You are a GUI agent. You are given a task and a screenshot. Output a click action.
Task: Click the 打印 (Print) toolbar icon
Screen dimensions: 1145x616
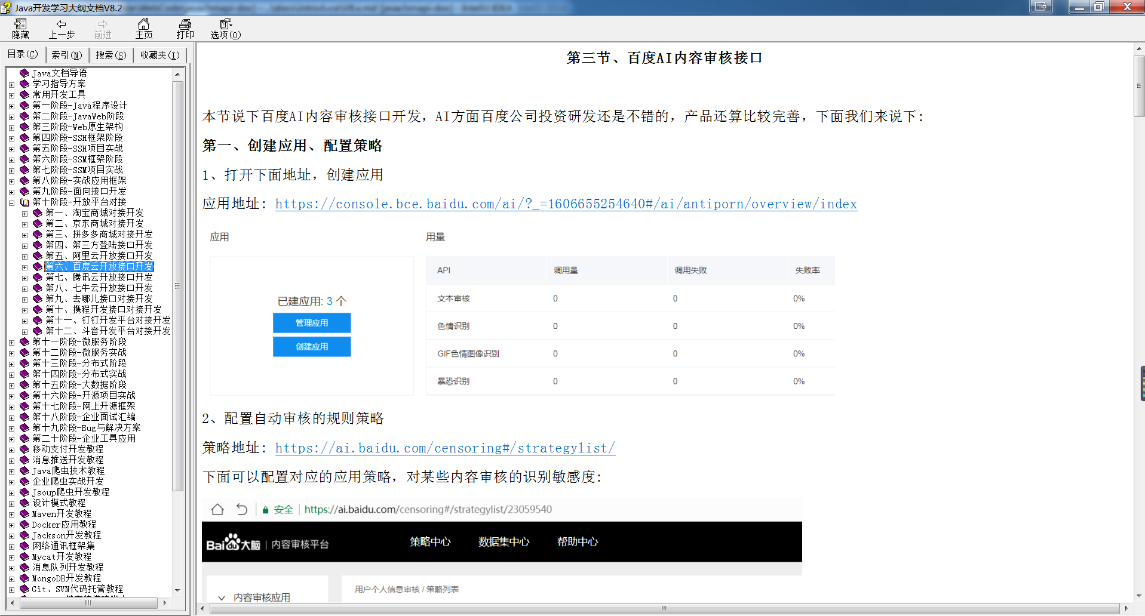(x=185, y=29)
